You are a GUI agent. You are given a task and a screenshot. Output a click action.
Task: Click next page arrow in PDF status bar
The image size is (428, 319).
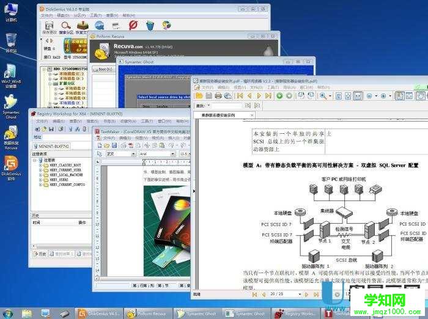point(306,294)
